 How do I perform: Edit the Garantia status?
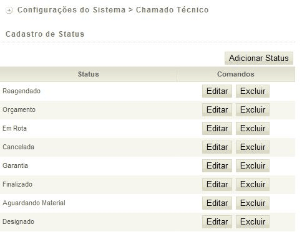tap(217, 165)
